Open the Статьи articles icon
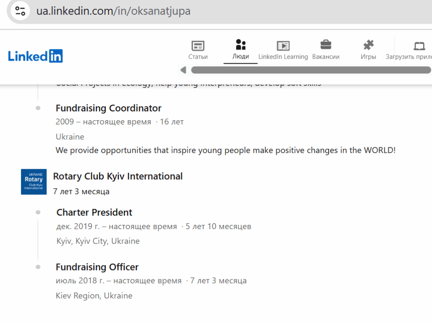Viewport: 432px width, 322px height. 198,46
